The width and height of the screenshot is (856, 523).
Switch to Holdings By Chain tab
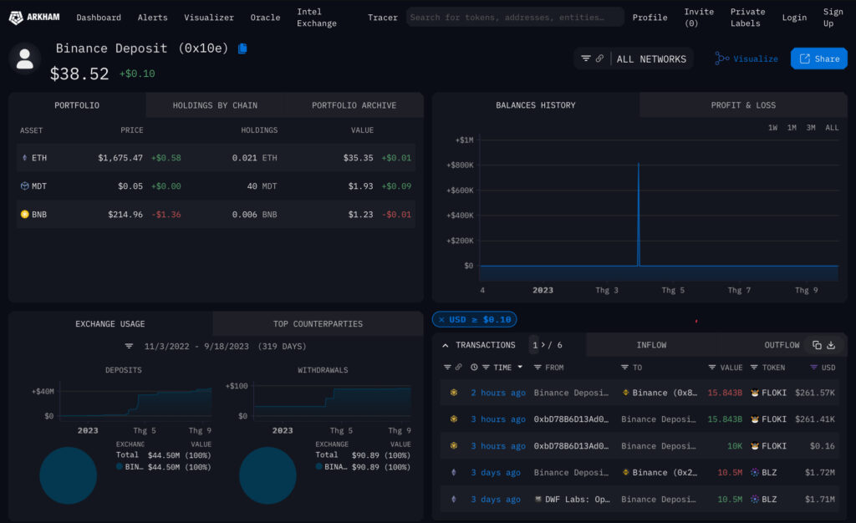215,105
